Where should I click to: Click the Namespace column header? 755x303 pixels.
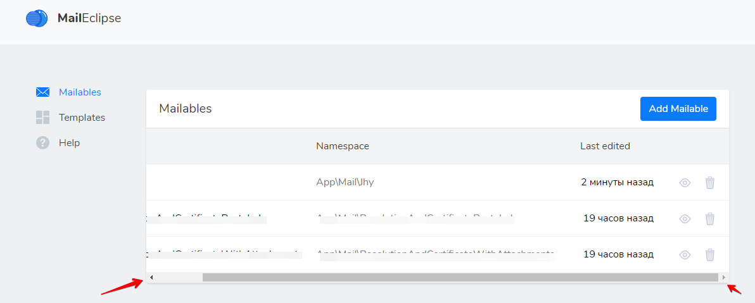tap(343, 146)
